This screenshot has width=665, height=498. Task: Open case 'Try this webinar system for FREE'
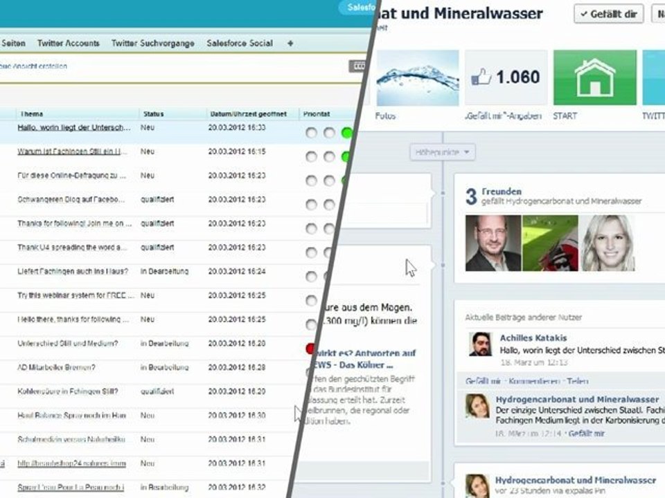pos(76,295)
